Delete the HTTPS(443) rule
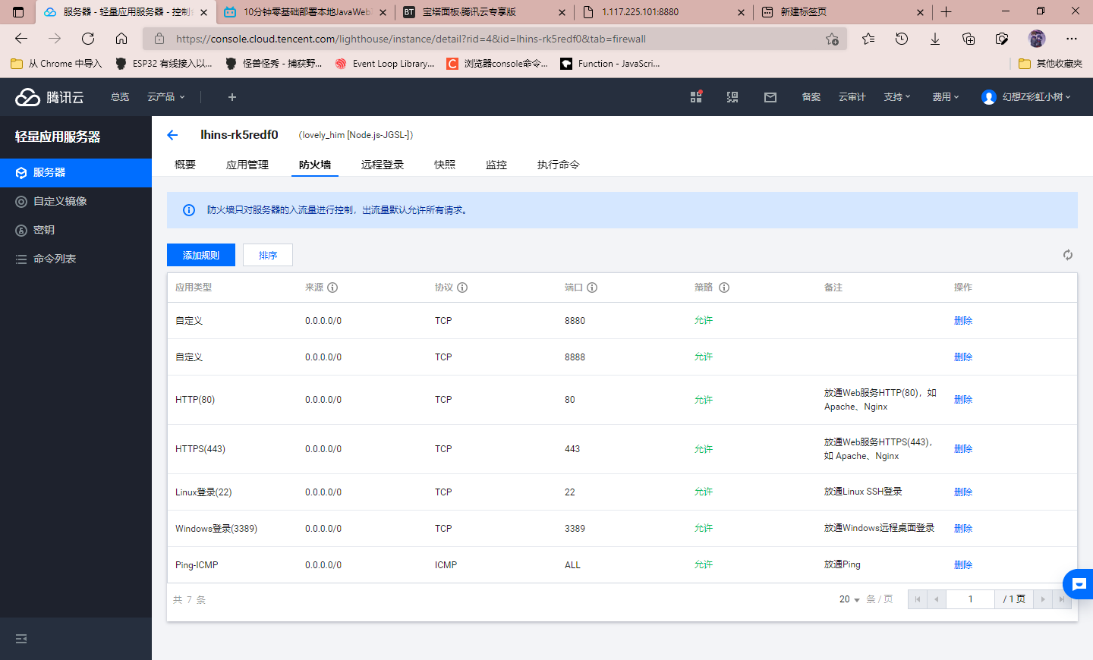The height and width of the screenshot is (660, 1093). tap(963, 448)
